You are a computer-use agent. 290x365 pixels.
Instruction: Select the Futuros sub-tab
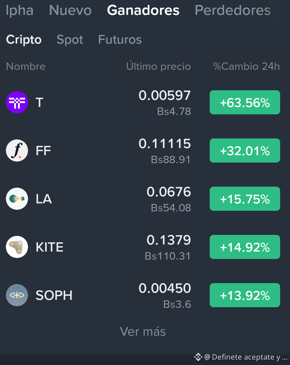coord(120,40)
